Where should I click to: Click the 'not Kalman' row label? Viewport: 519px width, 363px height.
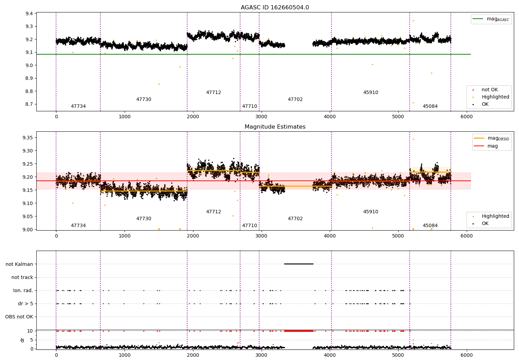tap(19, 264)
